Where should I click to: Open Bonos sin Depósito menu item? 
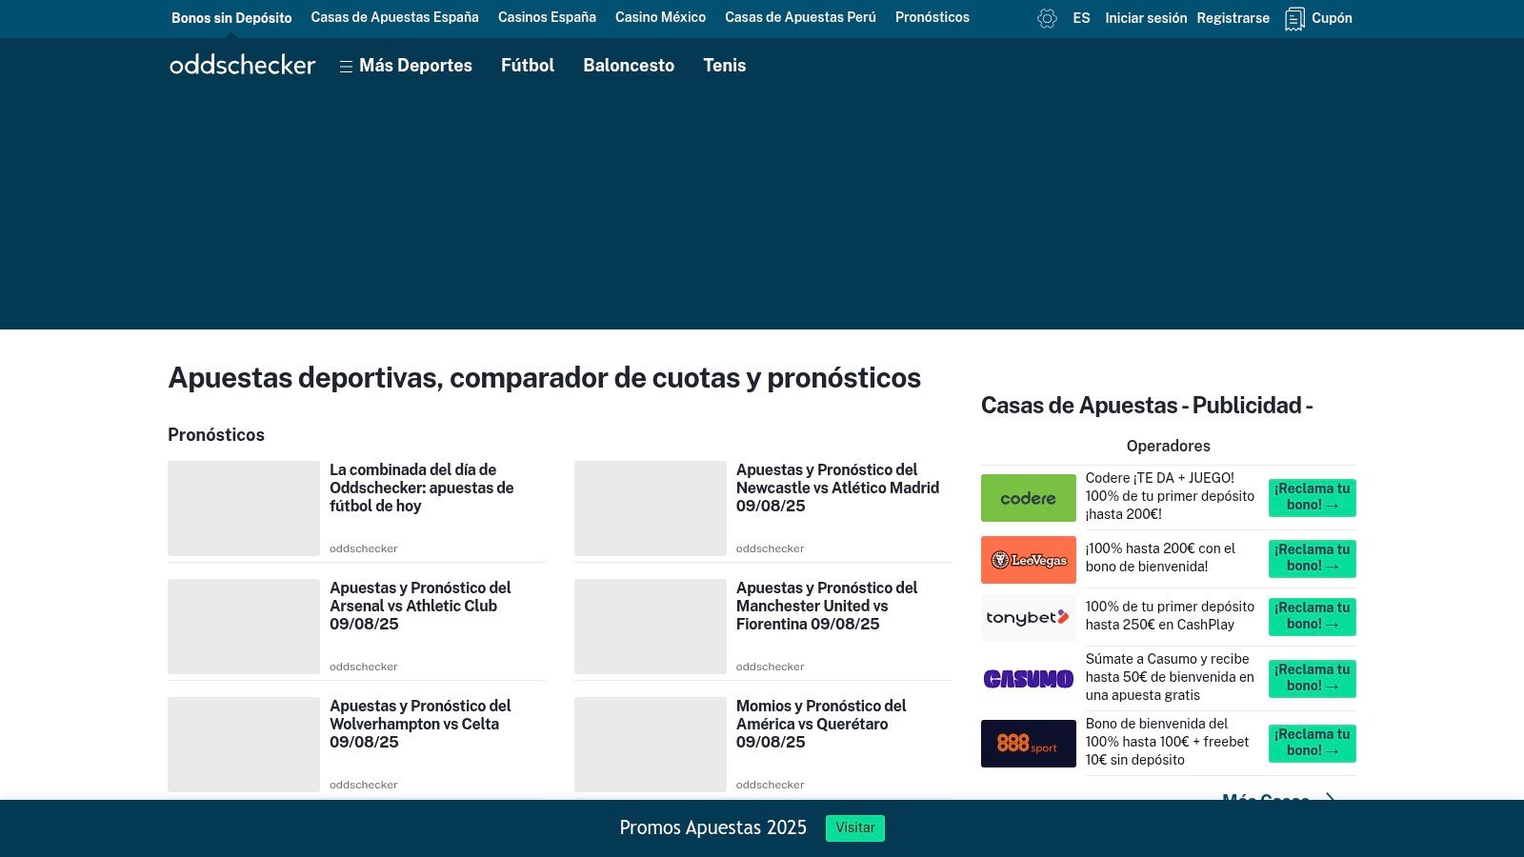231,18
